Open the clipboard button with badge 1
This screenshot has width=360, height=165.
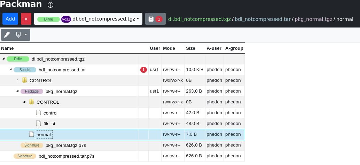tap(155, 19)
